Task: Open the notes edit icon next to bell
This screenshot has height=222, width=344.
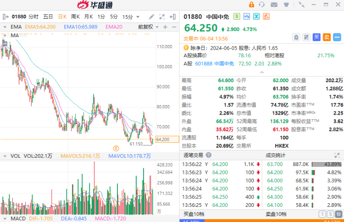Action: click(306, 37)
